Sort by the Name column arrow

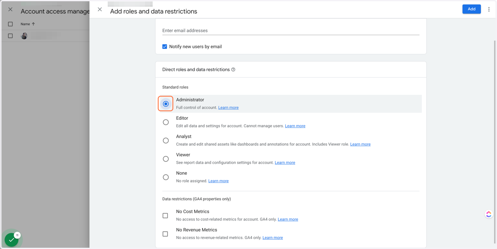pos(33,24)
